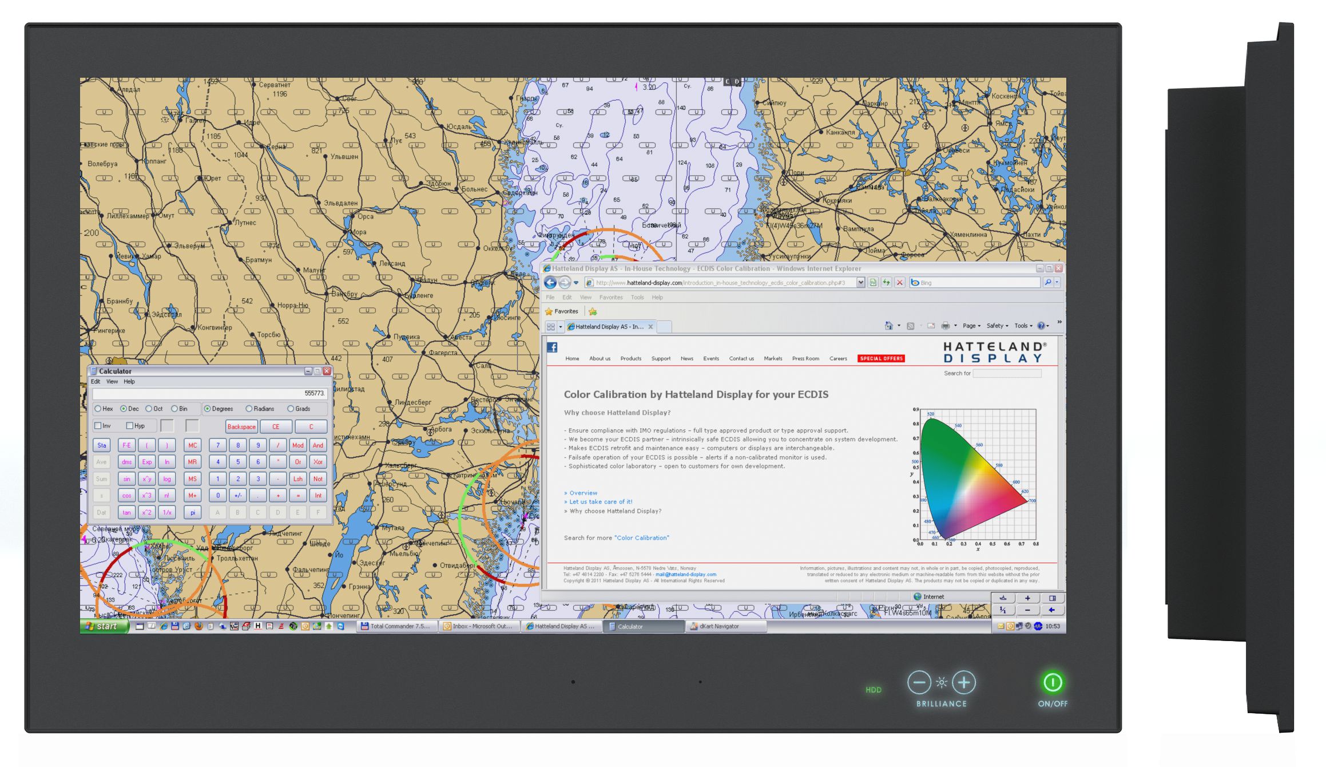Decrease brilliance with minus button
Image resolution: width=1326 pixels, height=767 pixels.
(919, 682)
